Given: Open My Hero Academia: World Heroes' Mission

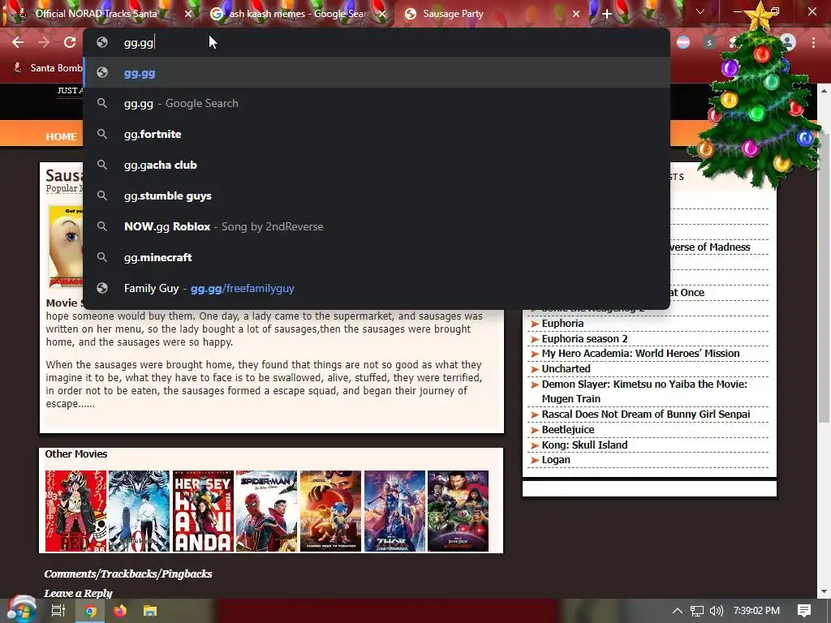Looking at the screenshot, I should click(x=640, y=354).
